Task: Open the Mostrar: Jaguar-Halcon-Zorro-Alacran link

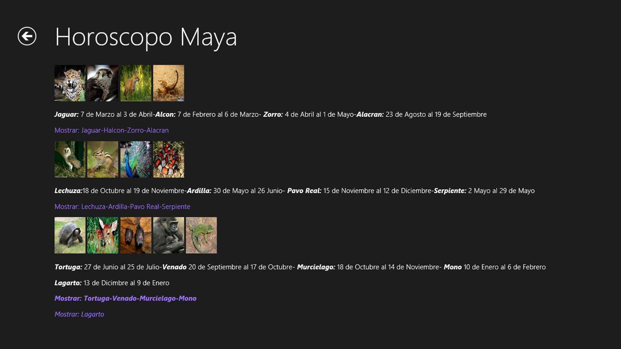Action: pyautogui.click(x=112, y=130)
